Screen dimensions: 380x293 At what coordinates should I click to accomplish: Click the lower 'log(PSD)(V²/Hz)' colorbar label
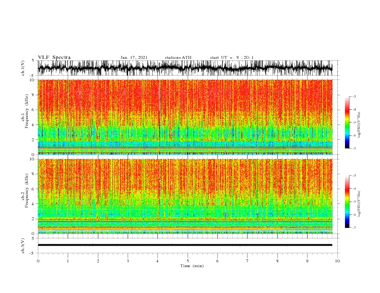(359, 204)
